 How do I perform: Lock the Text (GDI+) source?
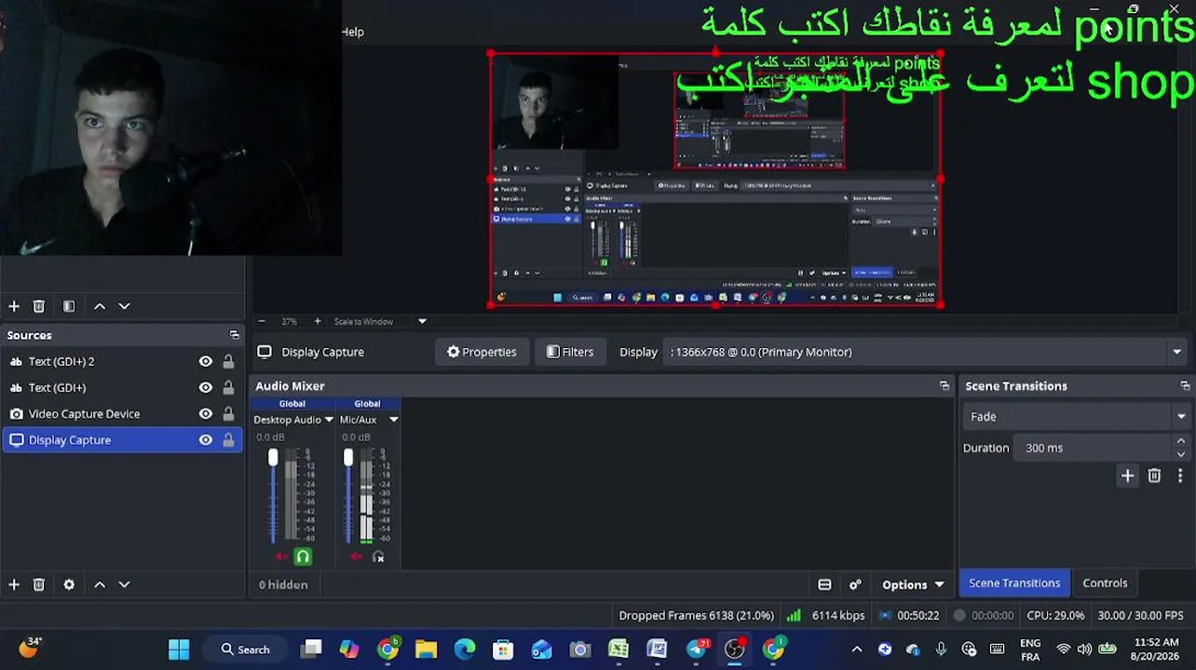coord(228,388)
